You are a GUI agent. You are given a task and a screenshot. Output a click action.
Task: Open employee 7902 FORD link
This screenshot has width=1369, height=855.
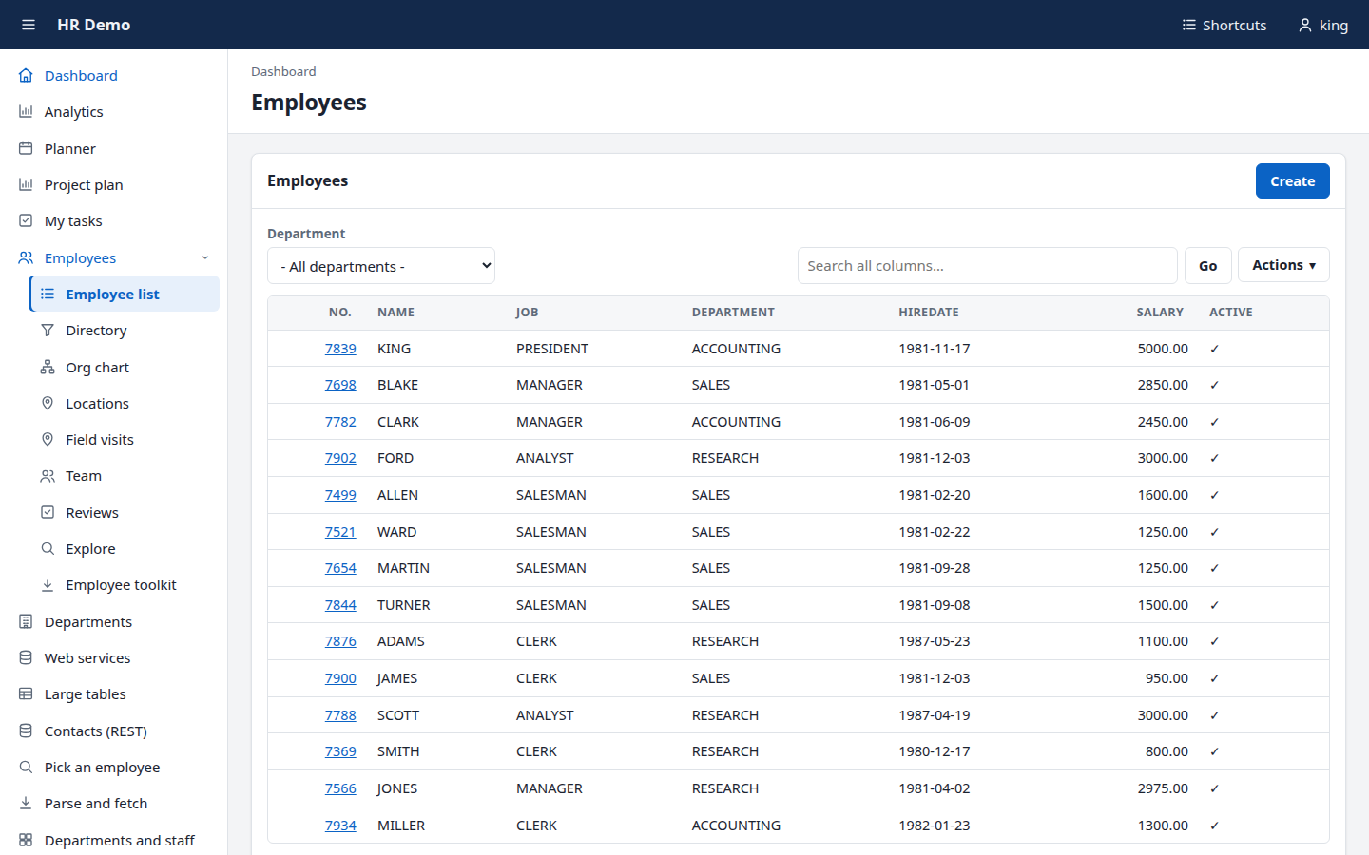[340, 458]
